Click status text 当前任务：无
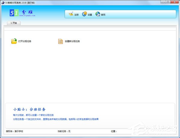This screenshot has width=180, height=138. pyautogui.click(x=64, y=131)
